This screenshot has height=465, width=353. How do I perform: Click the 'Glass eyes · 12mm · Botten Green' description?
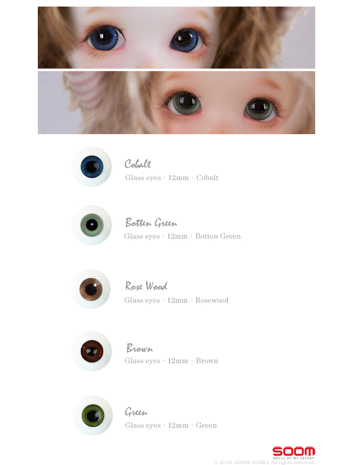tap(183, 236)
